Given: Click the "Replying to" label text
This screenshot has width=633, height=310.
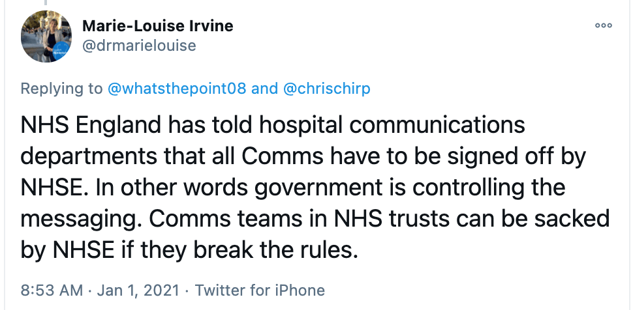Looking at the screenshot, I should click(61, 89).
